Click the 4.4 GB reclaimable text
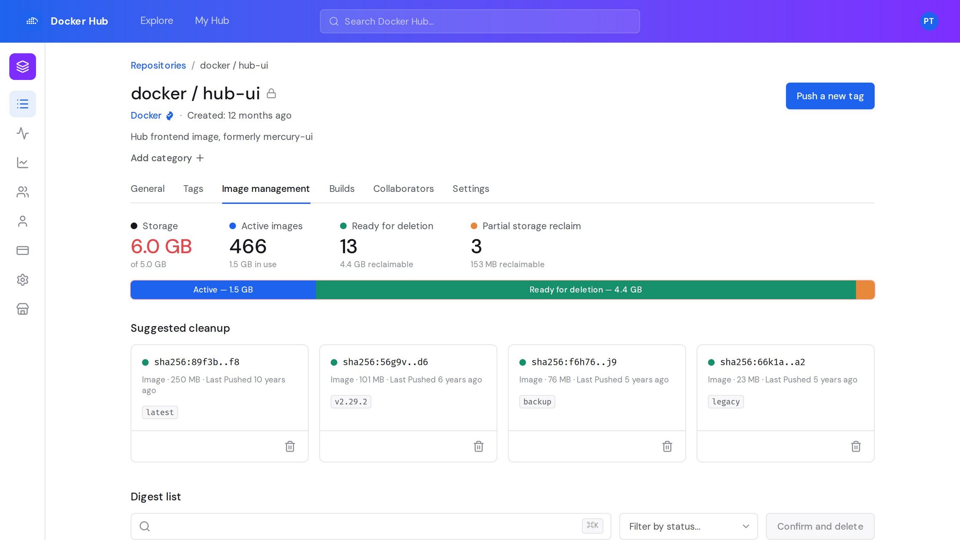 pyautogui.click(x=376, y=264)
